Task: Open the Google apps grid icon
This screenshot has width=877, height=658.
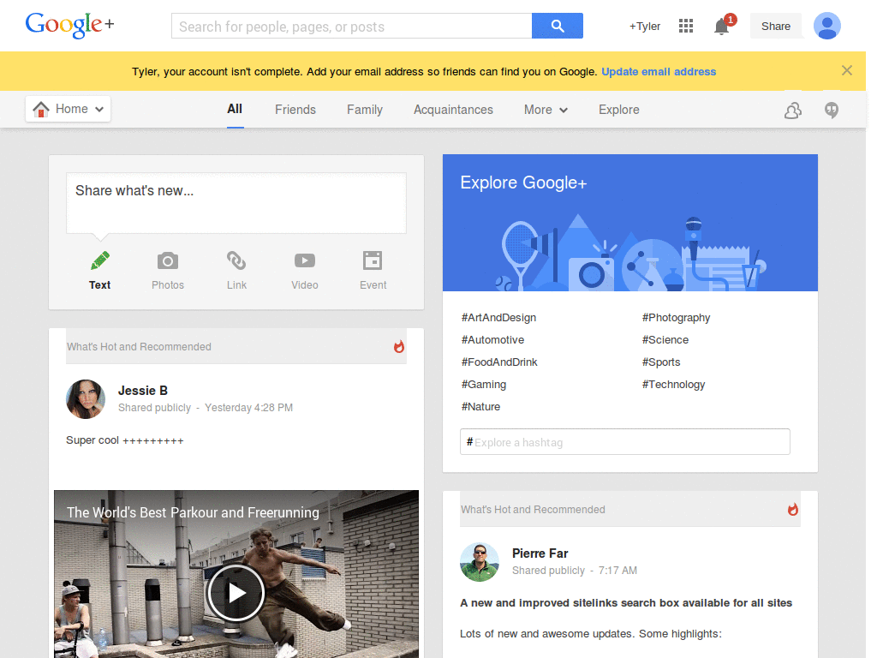Action: pyautogui.click(x=686, y=26)
